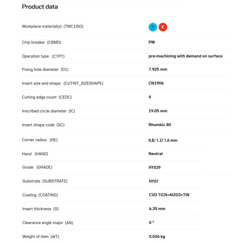Select the Cutting edge count label

point(49,97)
